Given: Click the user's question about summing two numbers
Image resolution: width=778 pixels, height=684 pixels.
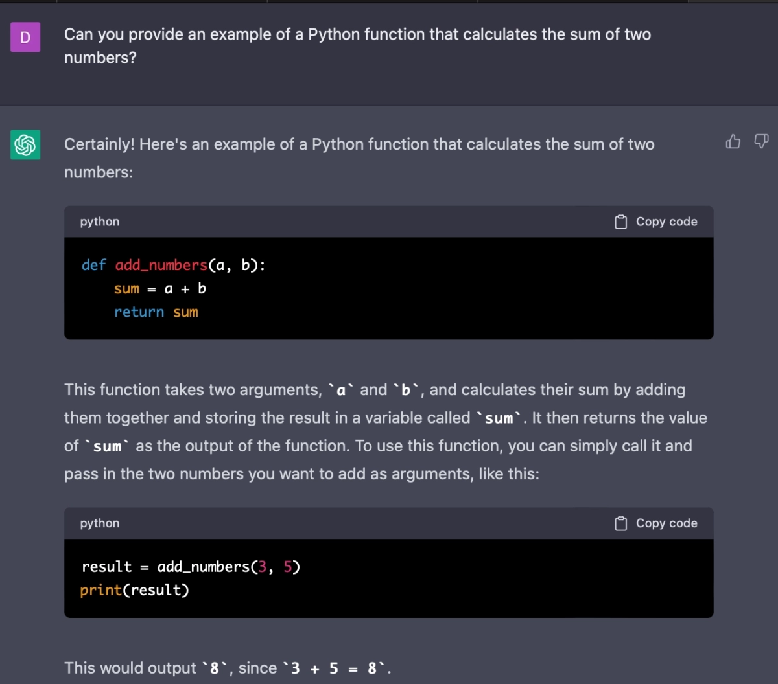Looking at the screenshot, I should pos(357,45).
